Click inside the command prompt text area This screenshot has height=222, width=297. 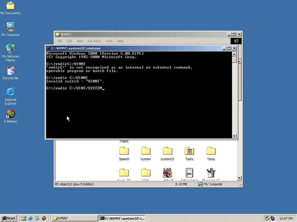click(x=139, y=95)
